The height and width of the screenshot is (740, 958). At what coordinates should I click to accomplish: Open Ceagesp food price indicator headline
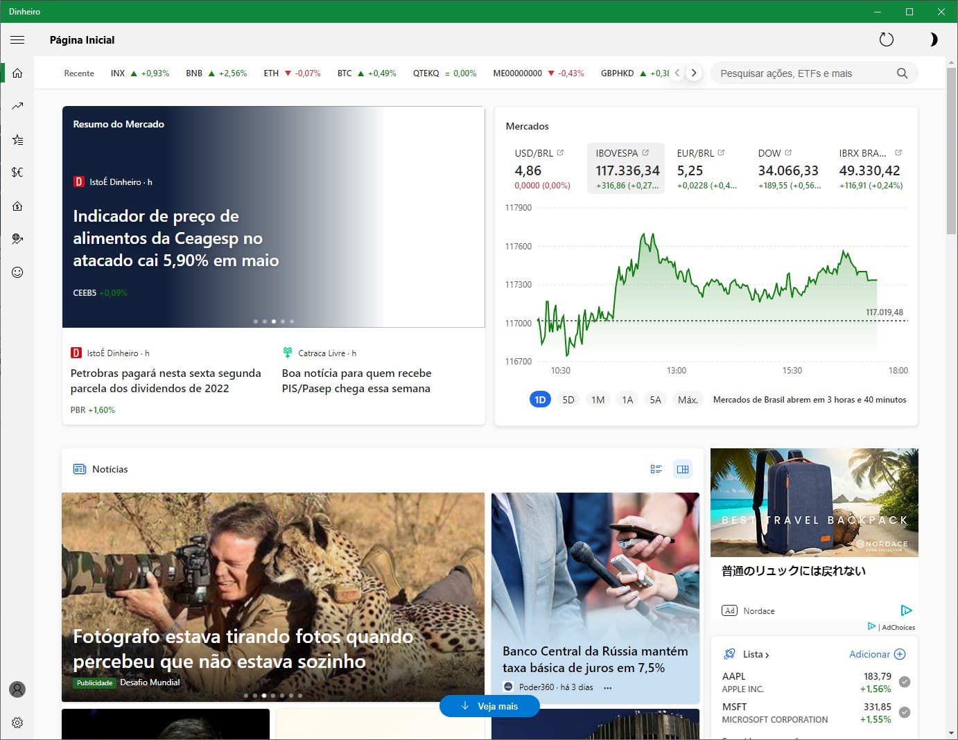[x=176, y=238]
